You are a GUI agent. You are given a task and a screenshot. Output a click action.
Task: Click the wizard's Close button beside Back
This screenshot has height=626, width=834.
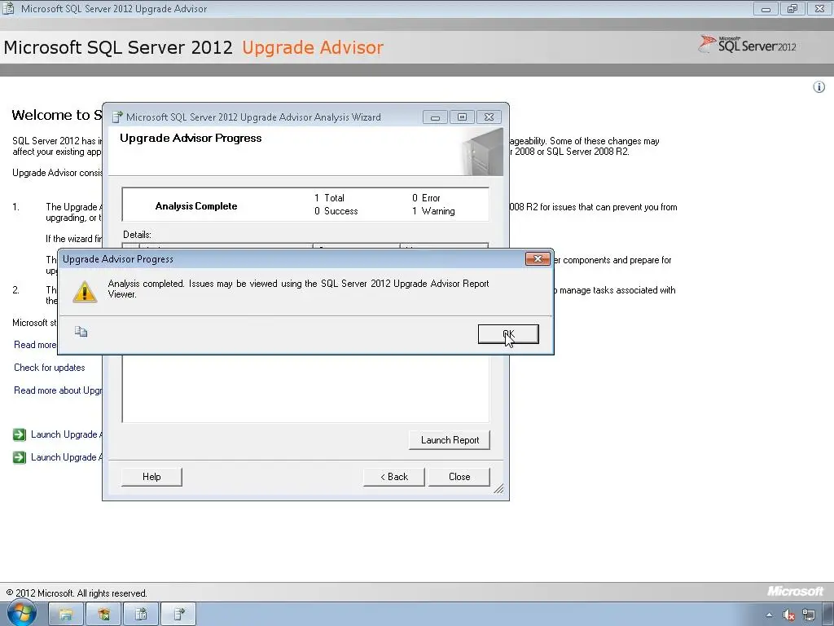coord(459,476)
